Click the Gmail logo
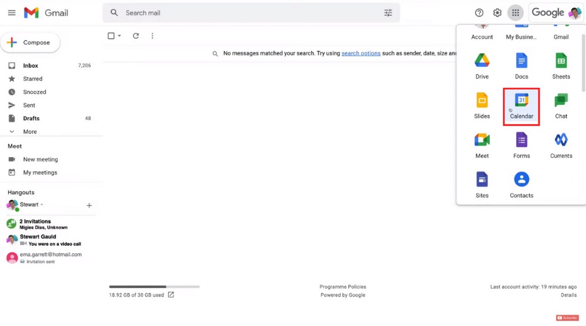This screenshot has width=586, height=326. (46, 13)
